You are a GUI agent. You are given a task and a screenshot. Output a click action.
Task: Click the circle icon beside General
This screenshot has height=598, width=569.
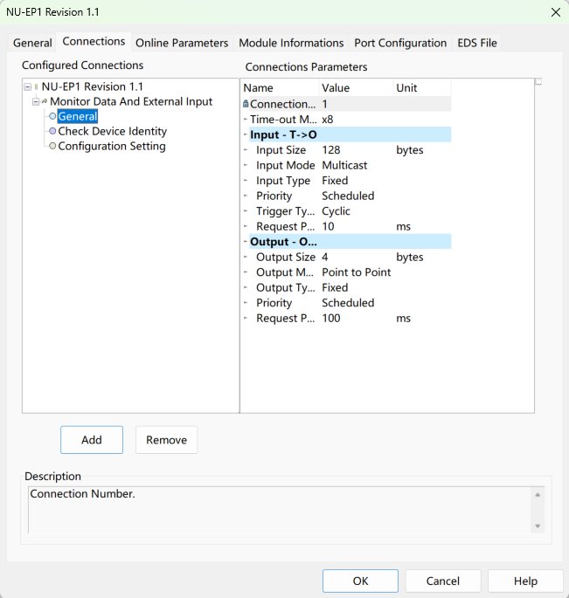click(52, 117)
